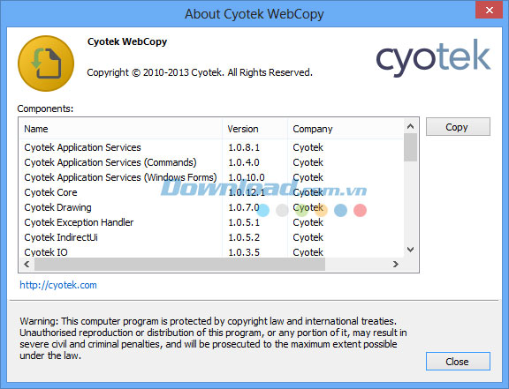Click the horizontal scrollbar left arrow

point(27,265)
